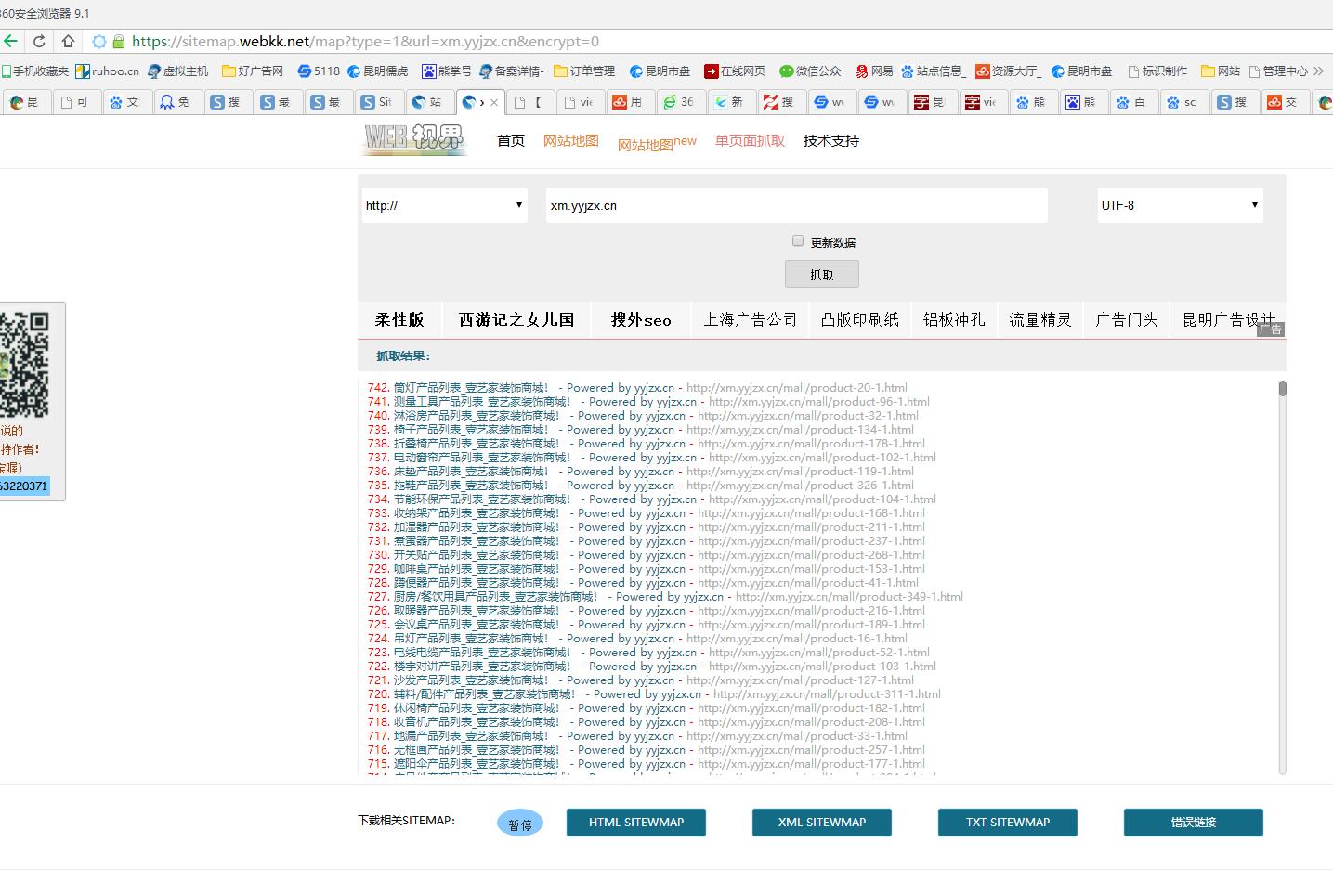Switch to the 网站地图 menu item
This screenshot has height=894, width=1333.
pyautogui.click(x=570, y=140)
